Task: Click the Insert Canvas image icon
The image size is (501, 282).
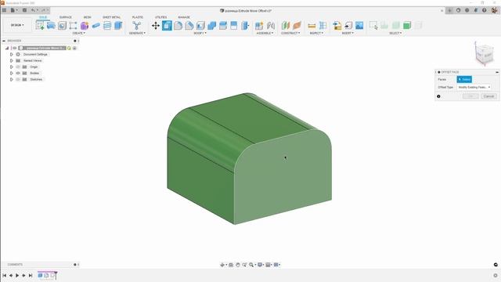Action: pos(359,26)
